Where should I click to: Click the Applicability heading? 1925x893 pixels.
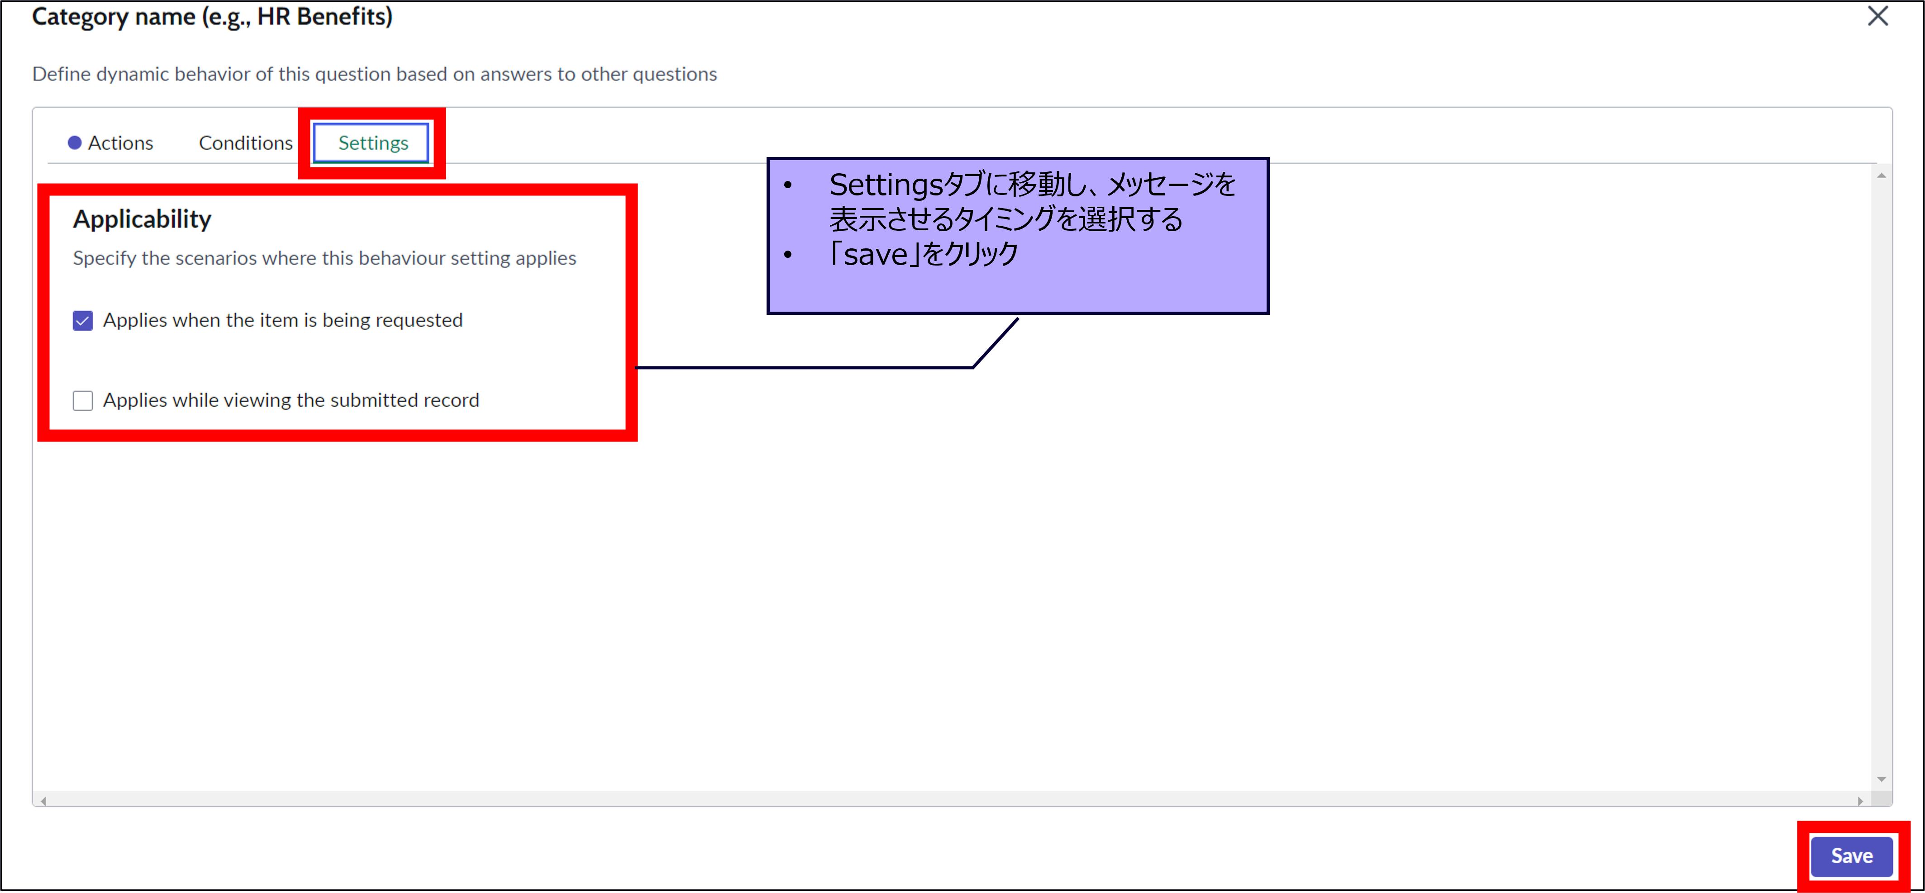[142, 219]
